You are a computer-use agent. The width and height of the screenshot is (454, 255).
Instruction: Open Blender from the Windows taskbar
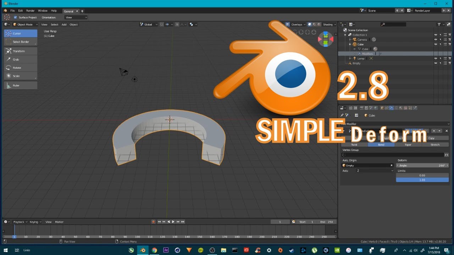coord(143,250)
